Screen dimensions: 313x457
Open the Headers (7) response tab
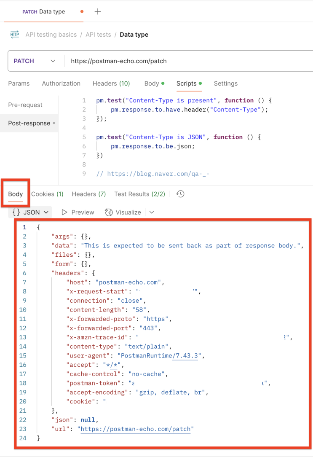pos(89,194)
